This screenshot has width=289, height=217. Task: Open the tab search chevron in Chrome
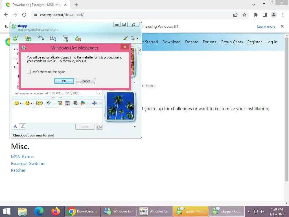pyautogui.click(x=254, y=5)
